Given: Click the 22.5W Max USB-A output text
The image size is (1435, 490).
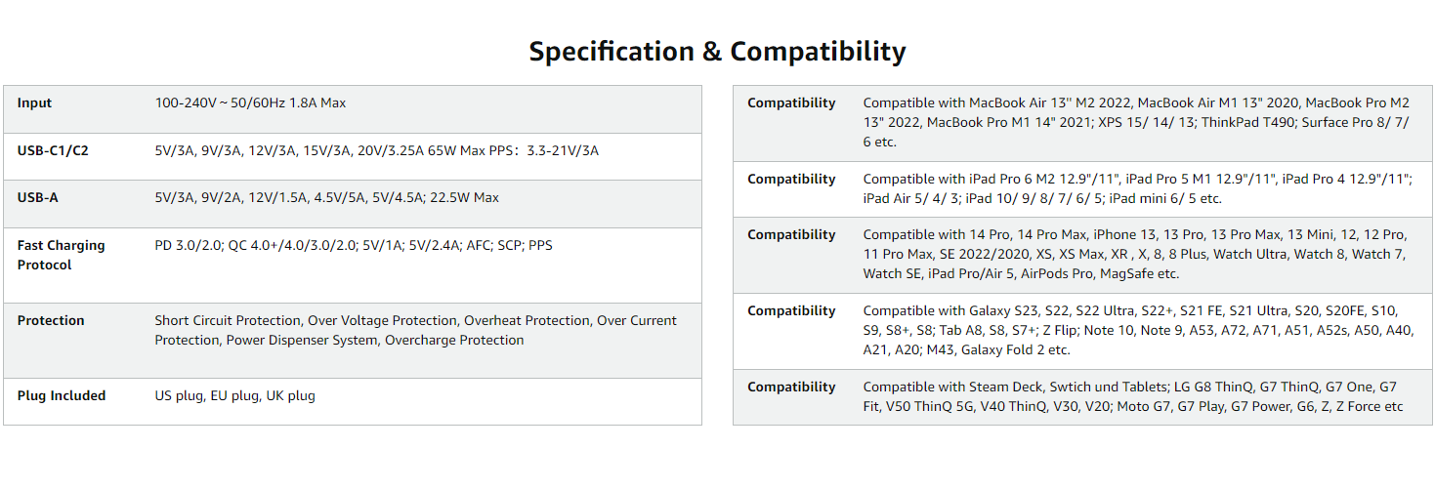Looking at the screenshot, I should pyautogui.click(x=326, y=198).
